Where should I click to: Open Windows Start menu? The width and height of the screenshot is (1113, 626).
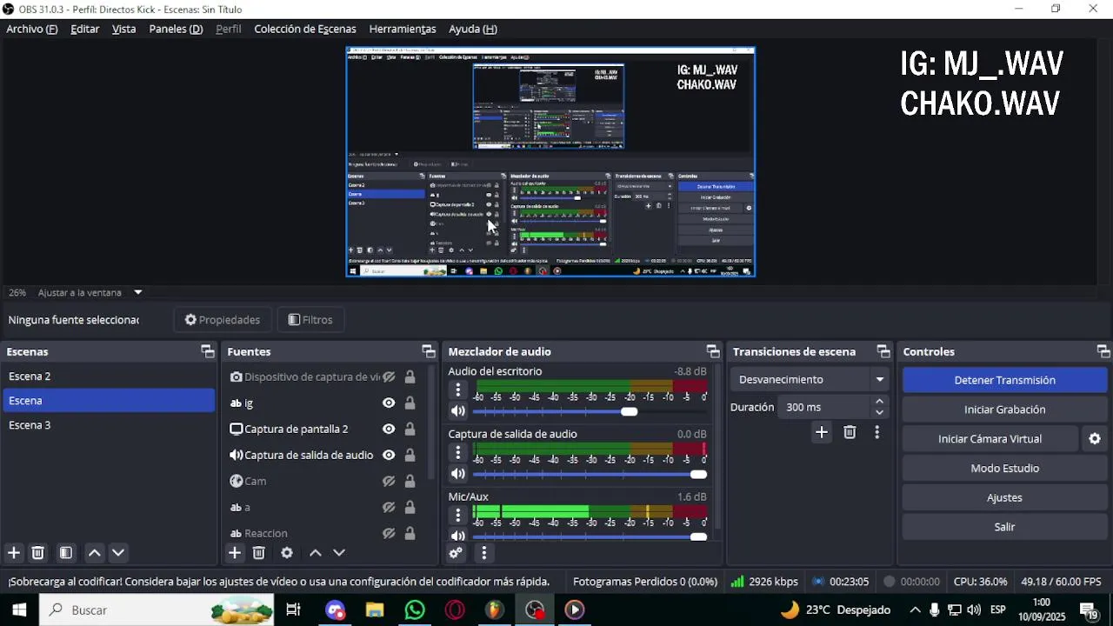tap(18, 610)
